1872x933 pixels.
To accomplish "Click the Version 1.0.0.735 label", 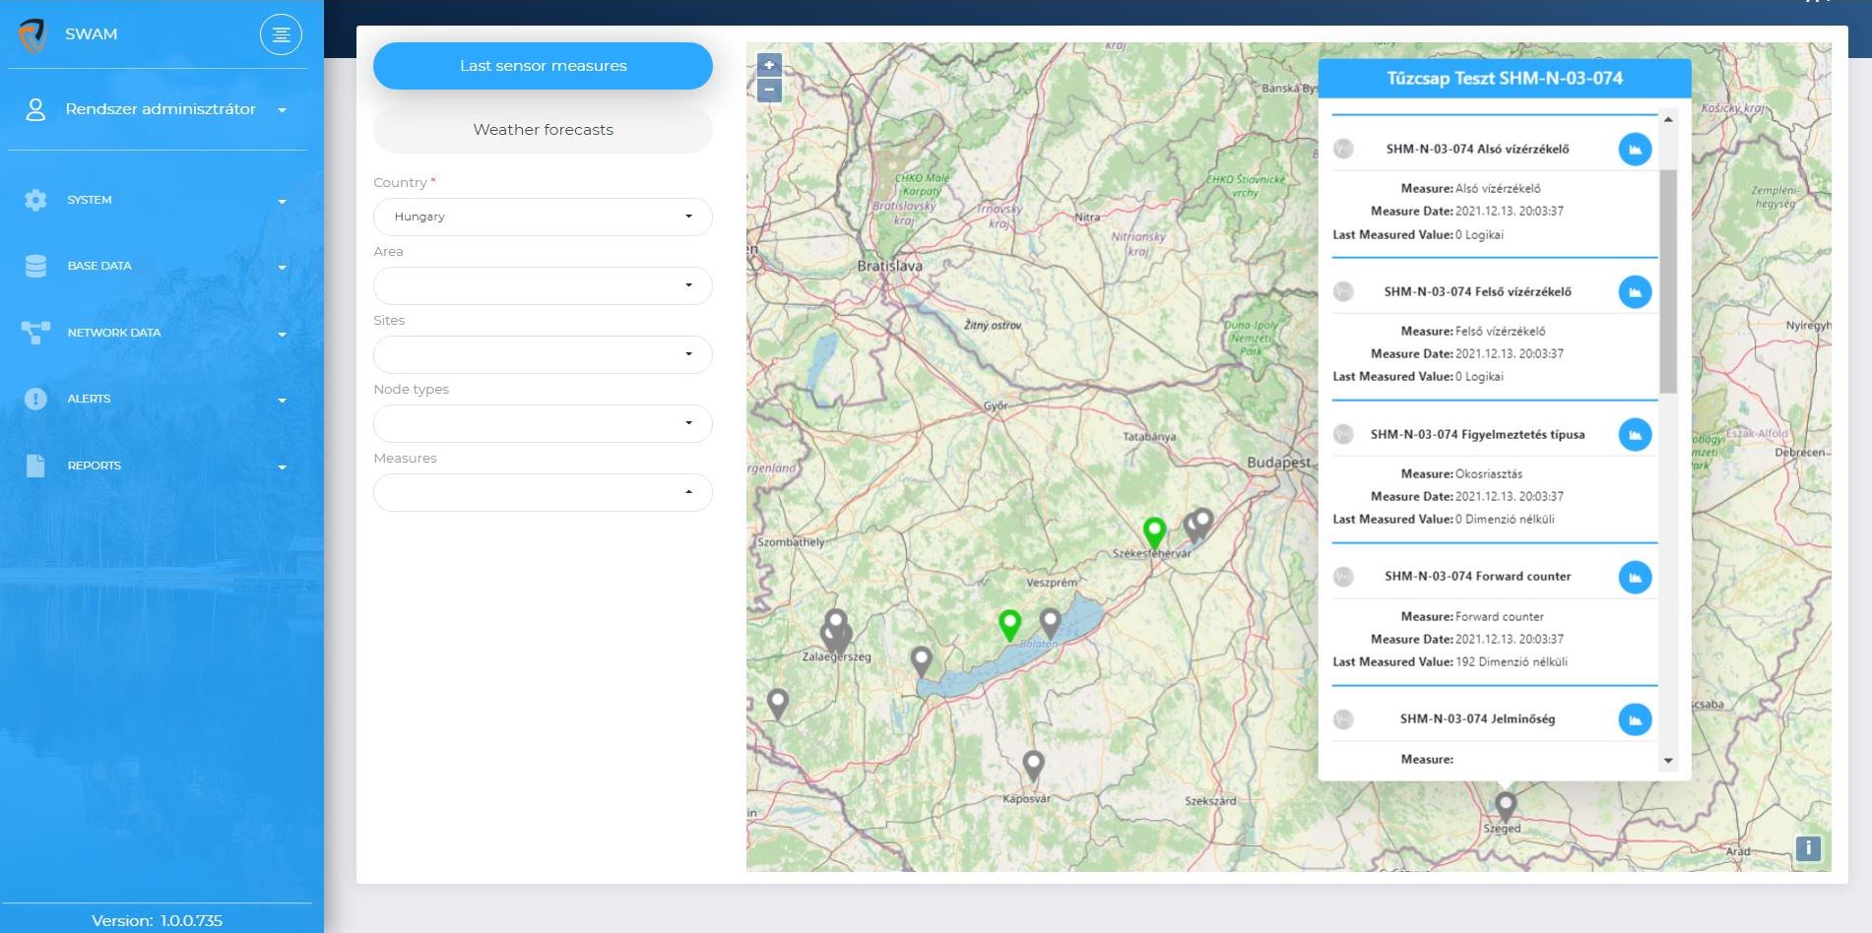I will (157, 921).
